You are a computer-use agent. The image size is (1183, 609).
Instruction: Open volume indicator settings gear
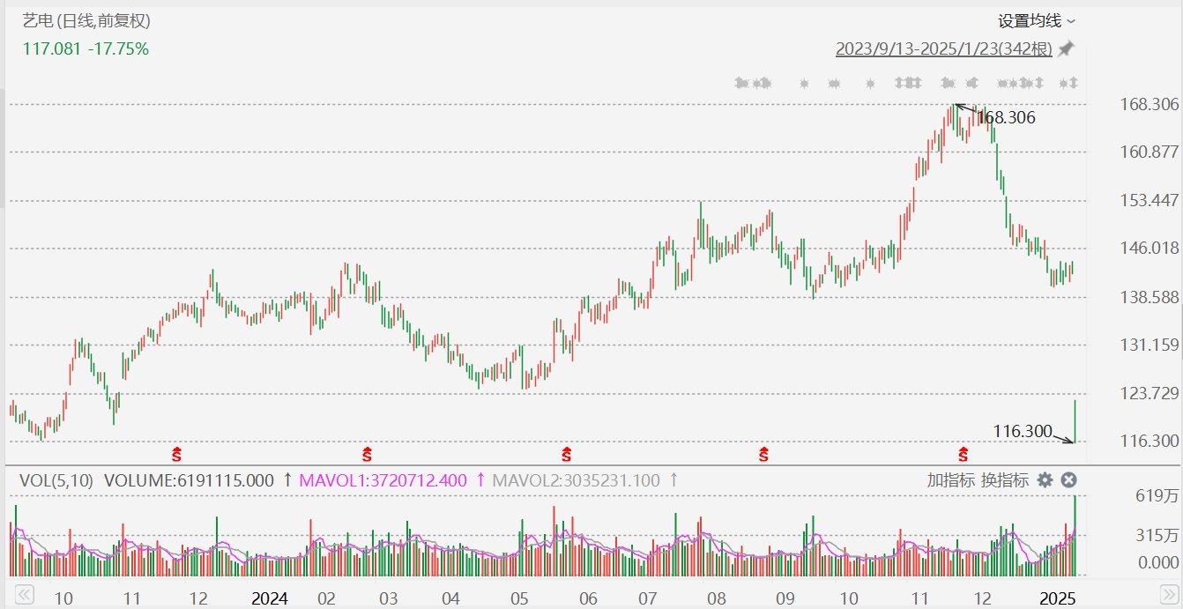click(x=1045, y=480)
